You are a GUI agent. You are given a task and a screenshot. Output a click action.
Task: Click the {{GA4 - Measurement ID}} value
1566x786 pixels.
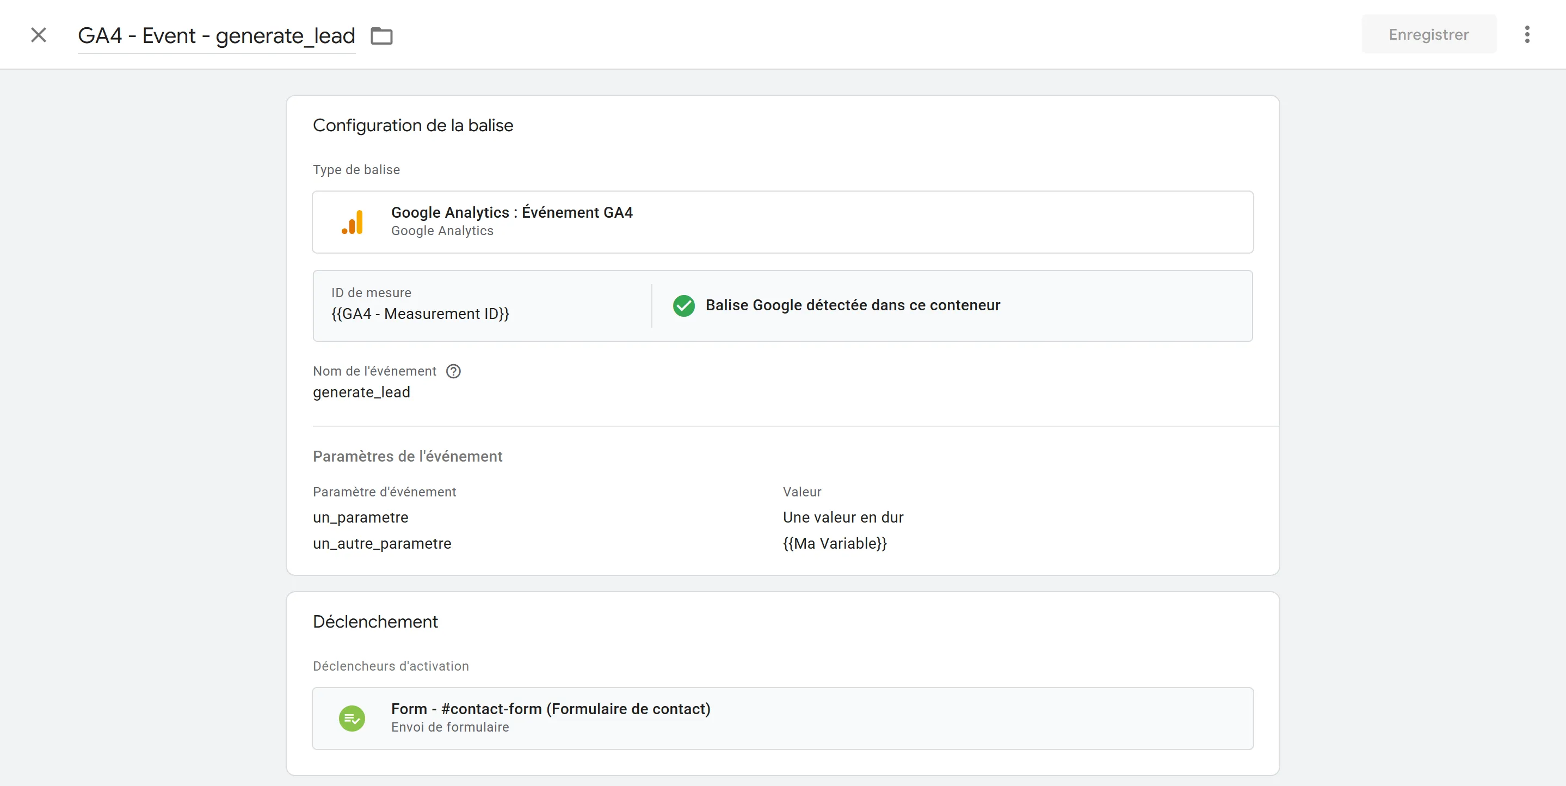(x=420, y=314)
